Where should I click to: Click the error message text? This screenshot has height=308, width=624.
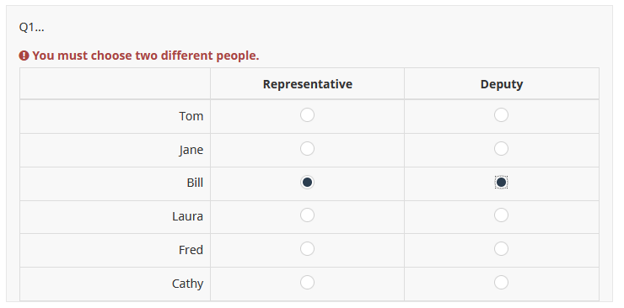pyautogui.click(x=146, y=56)
